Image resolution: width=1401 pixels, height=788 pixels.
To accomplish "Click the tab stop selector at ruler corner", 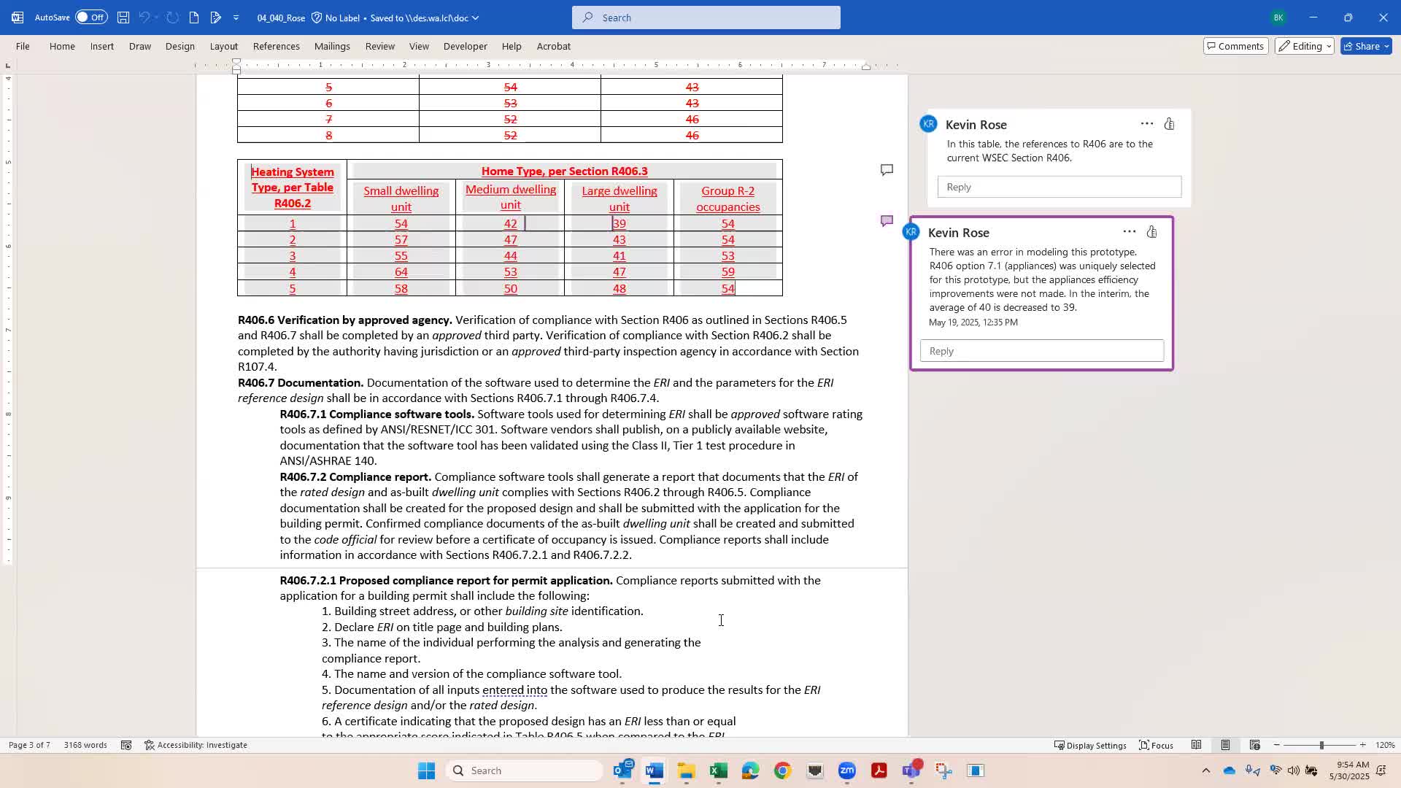I will (8, 66).
